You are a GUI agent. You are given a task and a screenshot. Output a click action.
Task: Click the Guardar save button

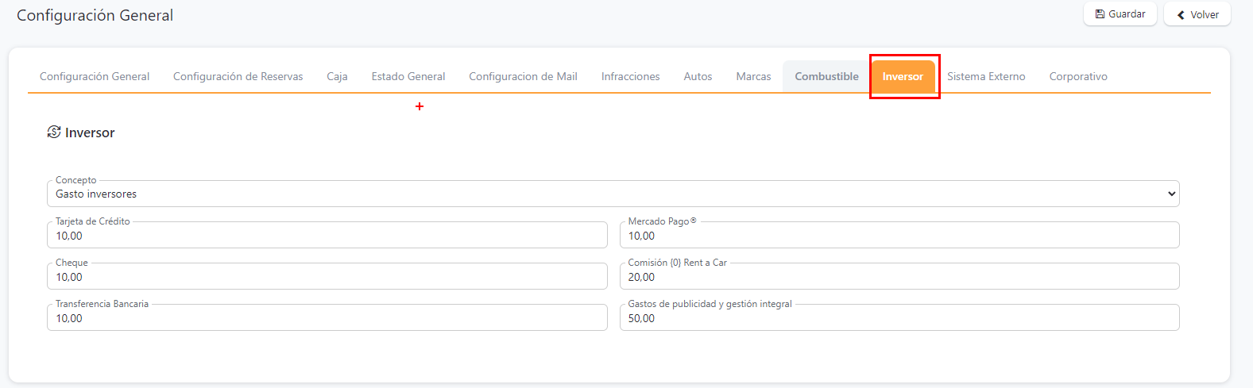click(1120, 14)
